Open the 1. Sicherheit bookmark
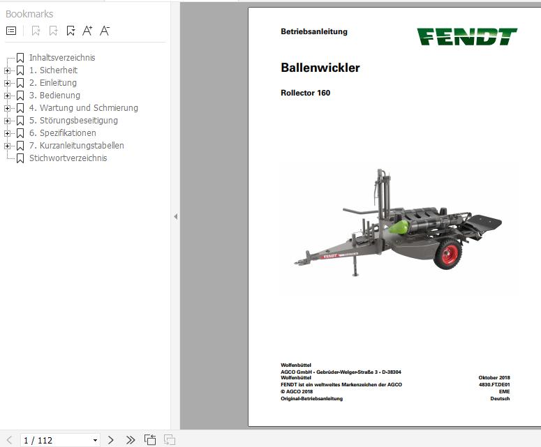The image size is (541, 447). click(x=53, y=70)
